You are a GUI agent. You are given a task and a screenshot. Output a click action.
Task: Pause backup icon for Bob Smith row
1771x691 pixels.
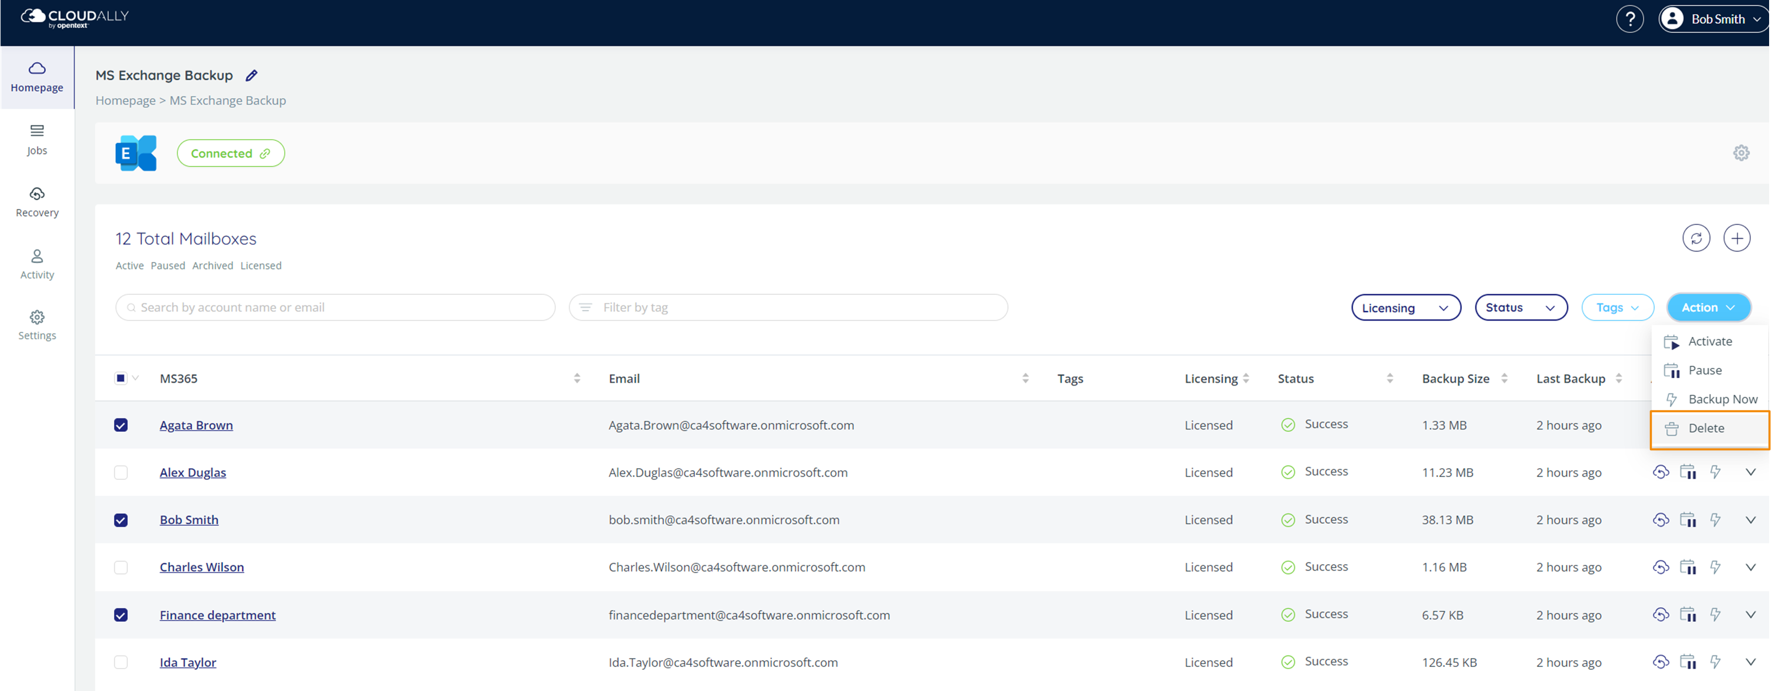point(1688,520)
